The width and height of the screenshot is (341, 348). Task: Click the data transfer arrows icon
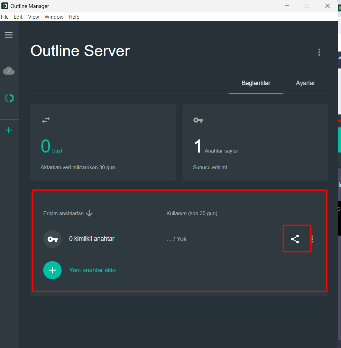click(46, 120)
